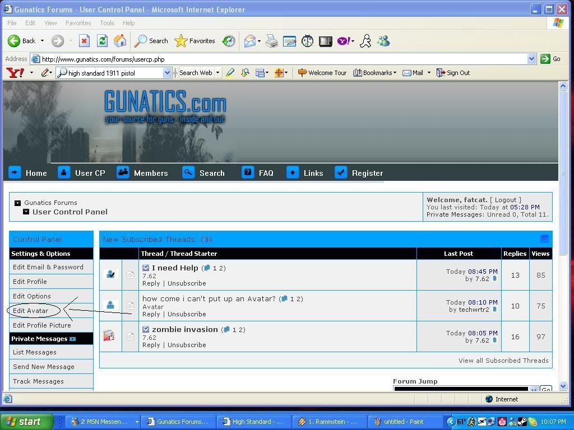Click the pop-up blocker target icon

[x=279, y=73]
